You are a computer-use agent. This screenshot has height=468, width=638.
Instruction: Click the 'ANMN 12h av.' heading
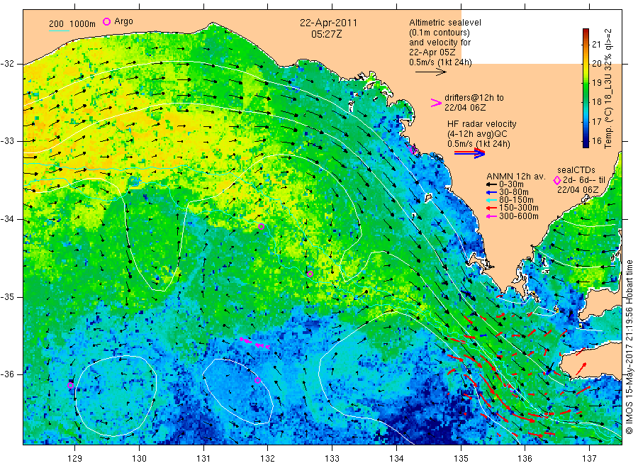(x=516, y=177)
